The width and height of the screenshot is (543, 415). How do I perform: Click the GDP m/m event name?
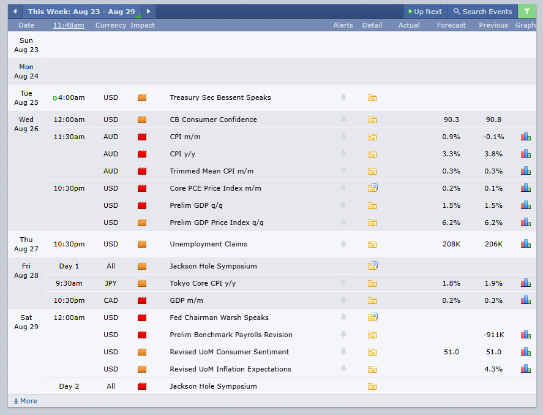point(186,300)
